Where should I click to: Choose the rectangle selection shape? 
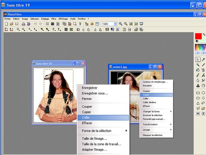(x=198, y=93)
